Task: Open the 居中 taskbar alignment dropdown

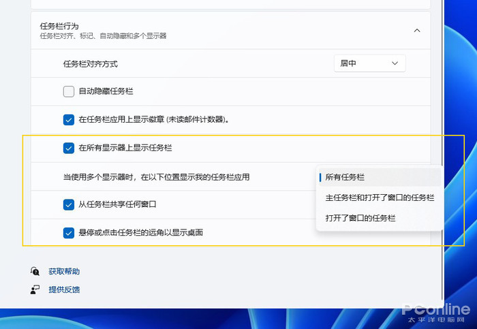Action: pyautogui.click(x=369, y=63)
